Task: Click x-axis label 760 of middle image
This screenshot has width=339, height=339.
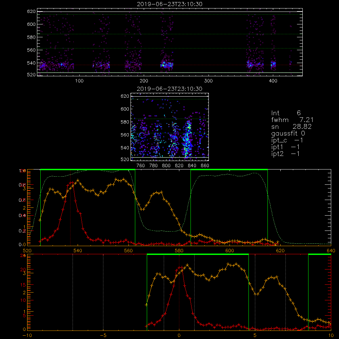Action: coord(141,166)
